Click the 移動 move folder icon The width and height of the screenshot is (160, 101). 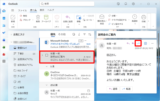79,18
